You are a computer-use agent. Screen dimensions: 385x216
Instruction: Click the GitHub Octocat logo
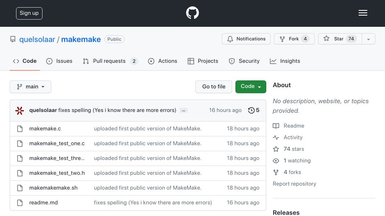[192, 13]
